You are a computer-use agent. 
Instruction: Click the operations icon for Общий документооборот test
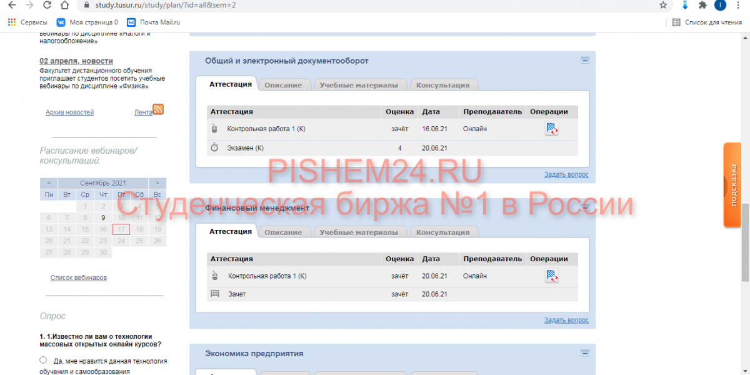[x=551, y=129]
